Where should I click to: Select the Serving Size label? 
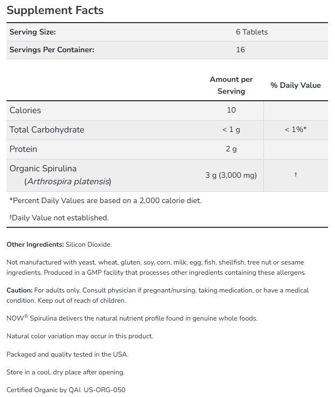click(x=32, y=32)
